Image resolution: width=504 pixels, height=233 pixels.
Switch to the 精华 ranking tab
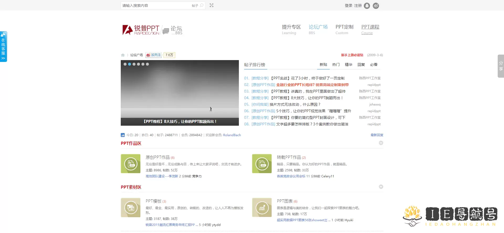[349, 65]
